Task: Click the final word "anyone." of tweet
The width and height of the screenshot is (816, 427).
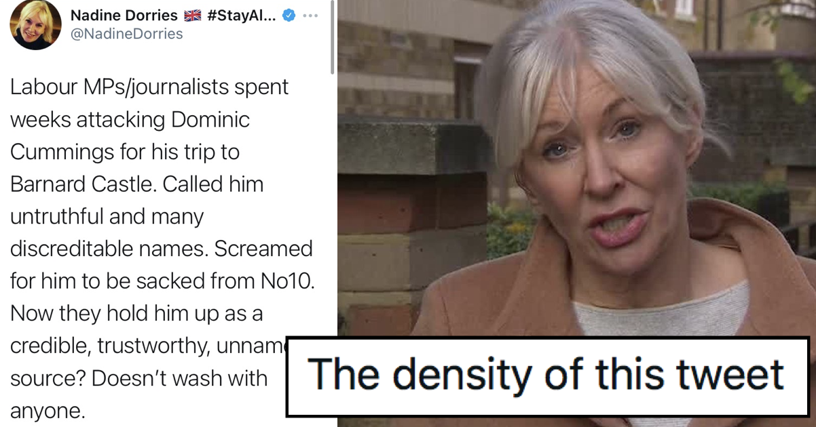Action: (x=48, y=411)
